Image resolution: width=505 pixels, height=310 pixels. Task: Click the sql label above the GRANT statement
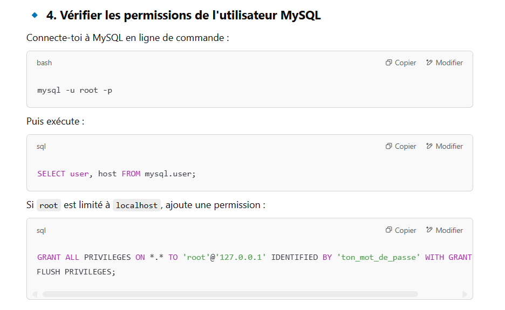click(x=41, y=231)
